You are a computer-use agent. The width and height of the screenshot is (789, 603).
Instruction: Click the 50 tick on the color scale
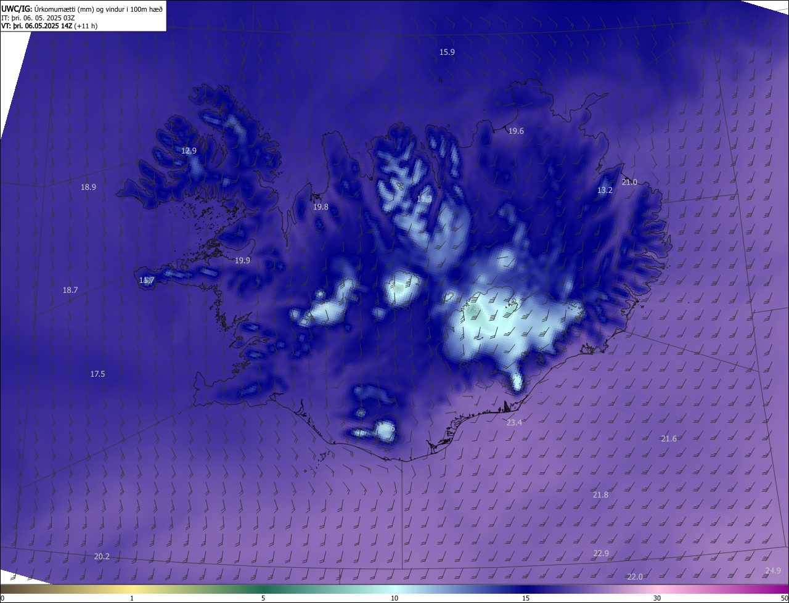coord(784,598)
